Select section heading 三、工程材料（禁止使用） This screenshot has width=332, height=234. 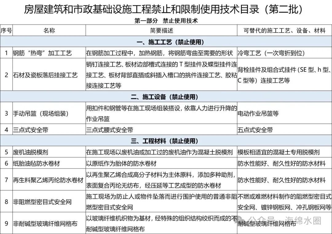[164, 141]
